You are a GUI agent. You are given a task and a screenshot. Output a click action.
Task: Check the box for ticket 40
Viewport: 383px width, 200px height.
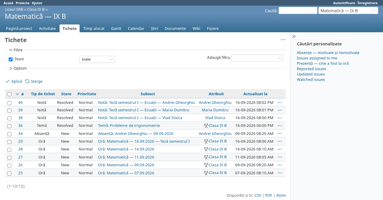(x=9, y=103)
